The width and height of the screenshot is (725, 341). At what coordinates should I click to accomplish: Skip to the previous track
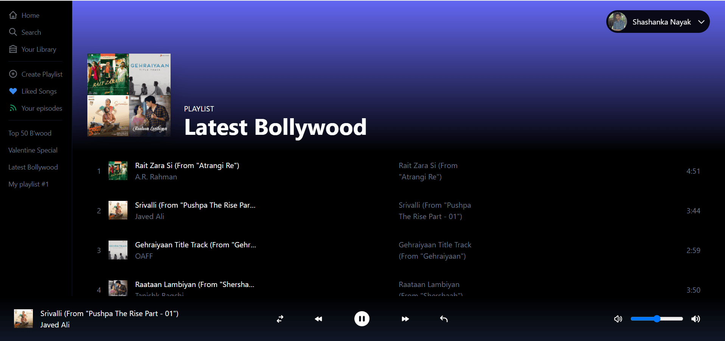click(318, 319)
